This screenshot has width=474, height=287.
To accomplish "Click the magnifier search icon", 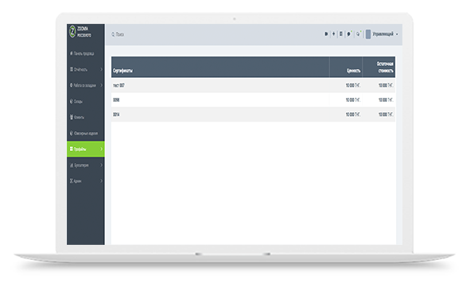I will (x=113, y=34).
